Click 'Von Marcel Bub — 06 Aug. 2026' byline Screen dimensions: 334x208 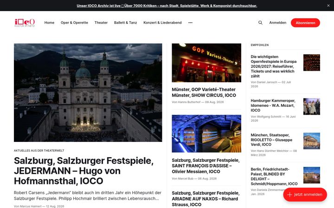194,179
